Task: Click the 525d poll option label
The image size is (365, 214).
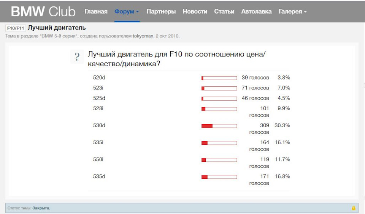Action: click(99, 98)
